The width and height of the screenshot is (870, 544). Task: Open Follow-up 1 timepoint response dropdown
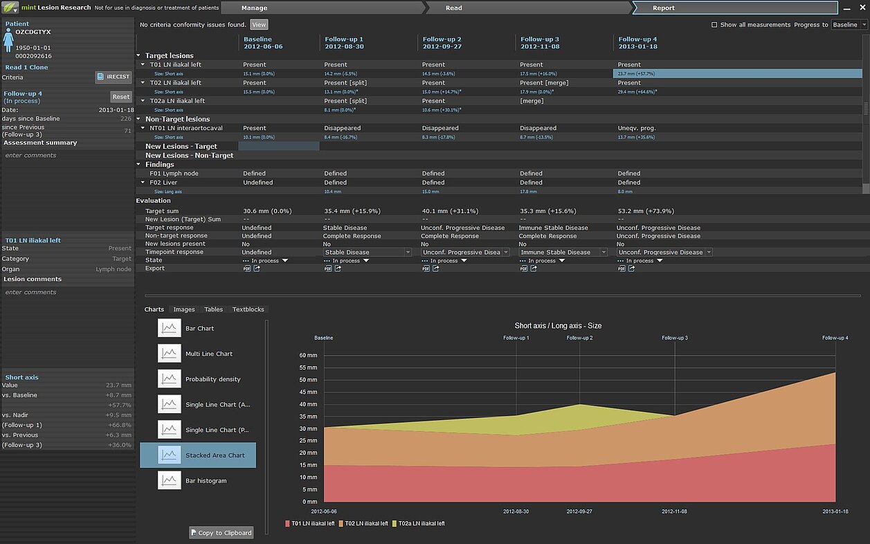[408, 253]
